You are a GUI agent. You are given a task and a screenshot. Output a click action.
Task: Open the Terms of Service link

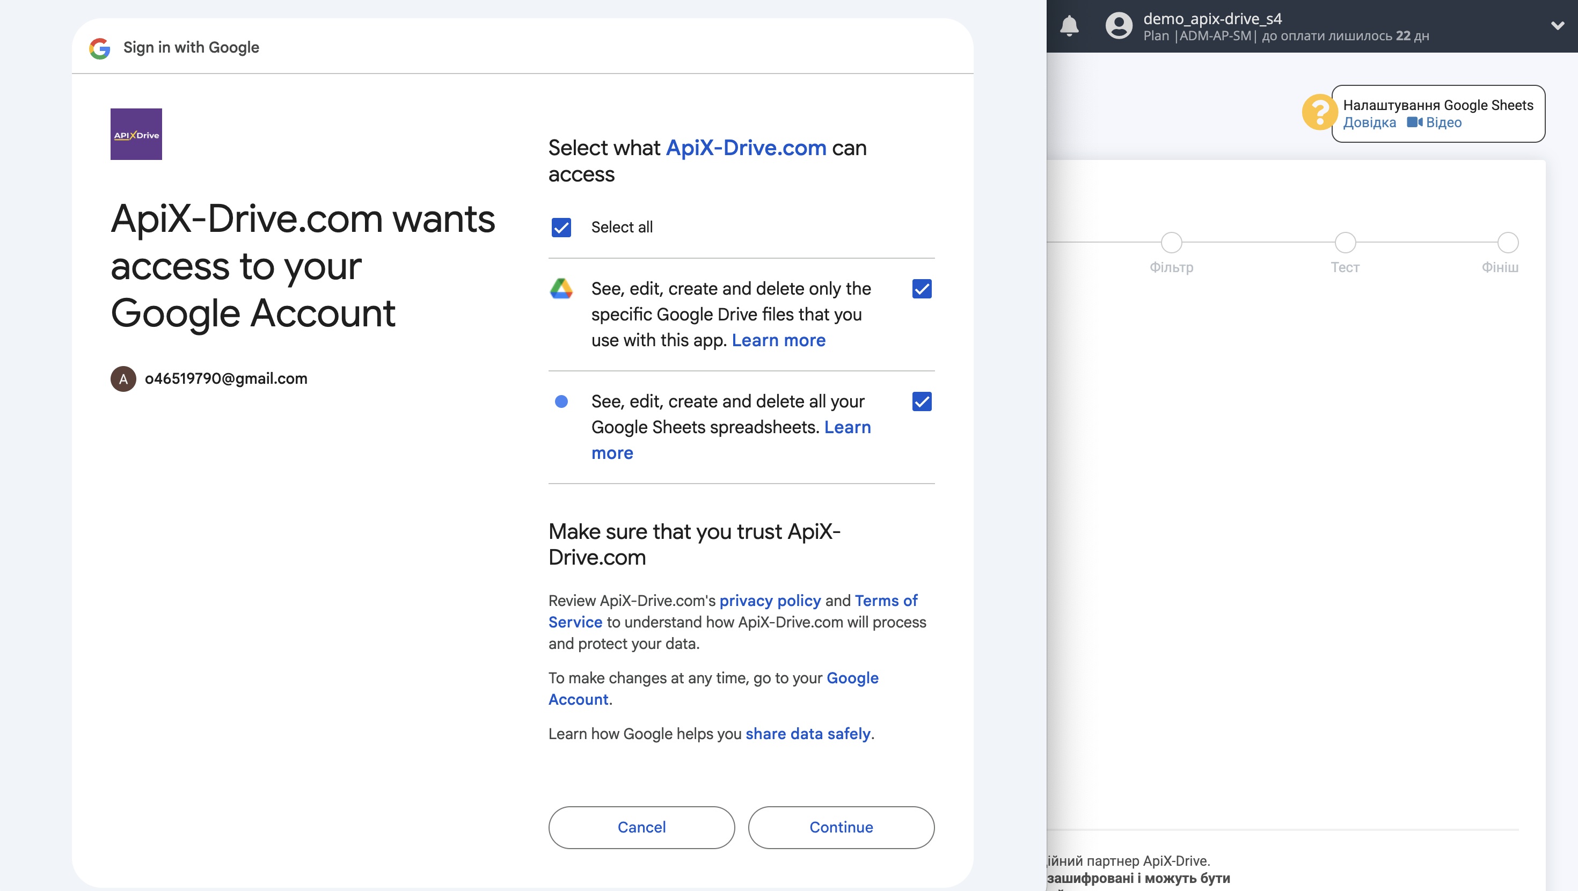point(886,601)
